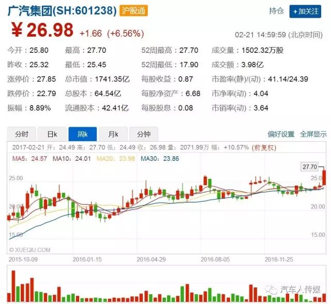This screenshot has width=331, height=304.
Task: Click 每股股息 value 0.08
Action: [186, 108]
